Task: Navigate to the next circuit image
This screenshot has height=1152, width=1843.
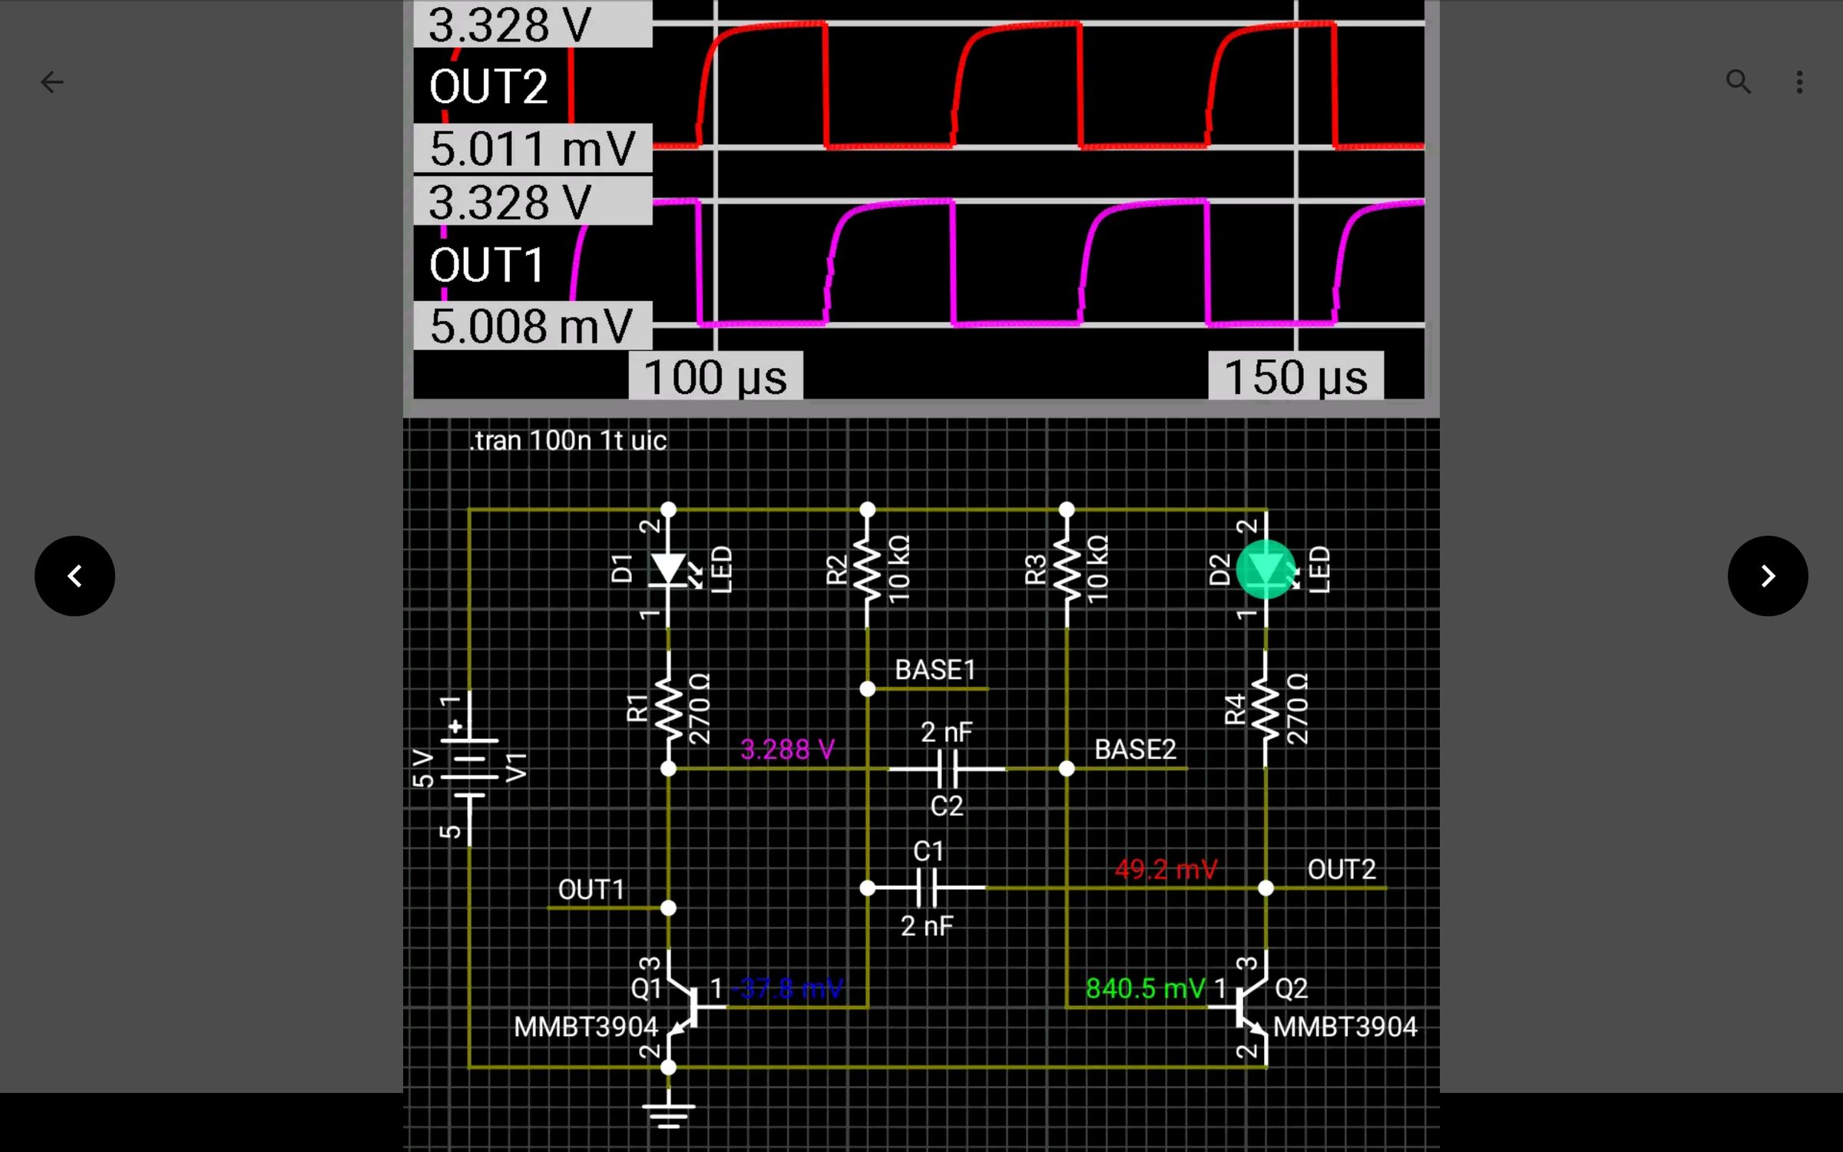Action: 1768,575
